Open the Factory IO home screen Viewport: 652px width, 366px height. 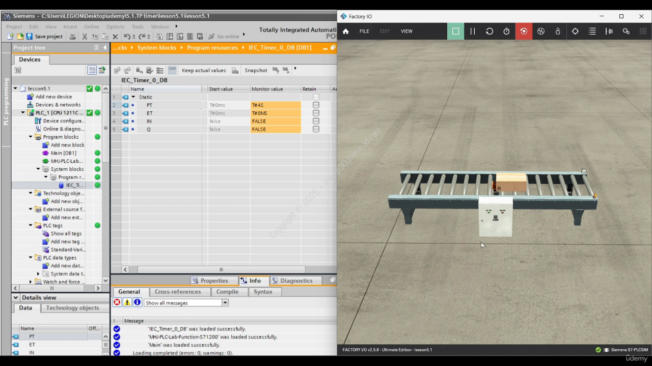point(346,32)
